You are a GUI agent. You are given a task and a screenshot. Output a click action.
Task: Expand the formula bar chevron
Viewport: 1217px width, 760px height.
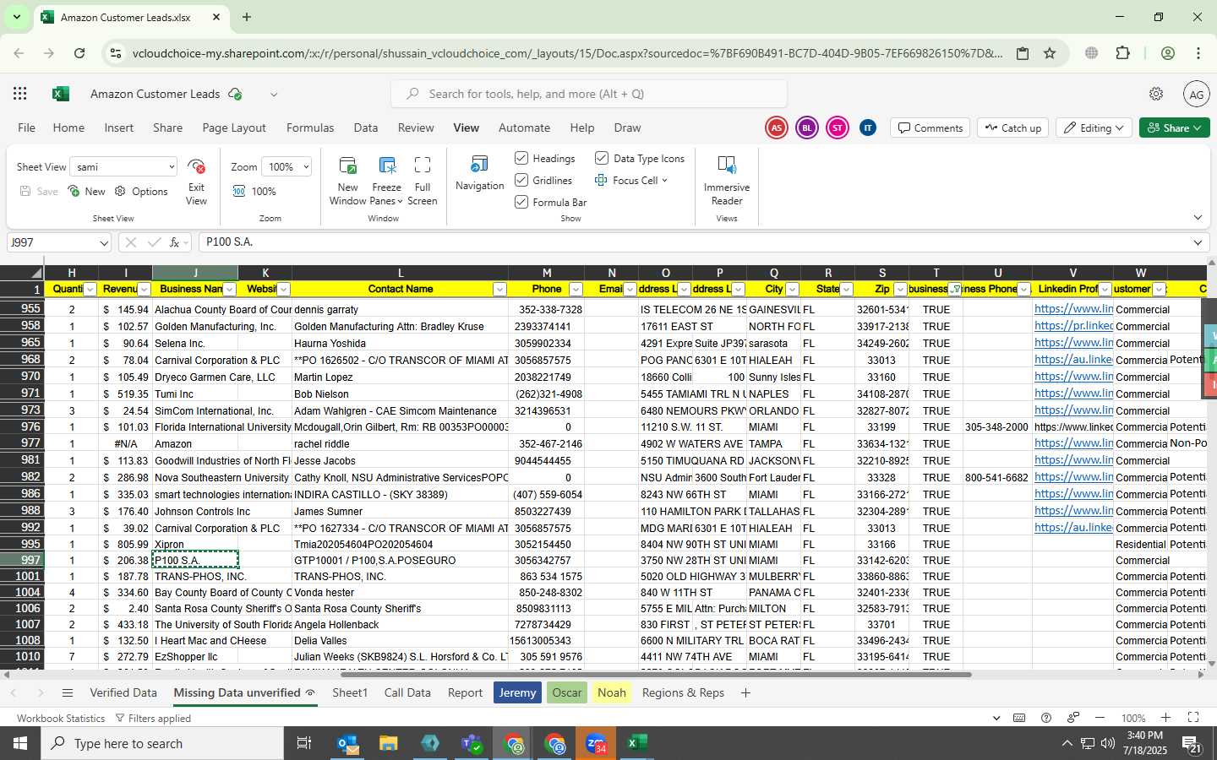click(1198, 243)
